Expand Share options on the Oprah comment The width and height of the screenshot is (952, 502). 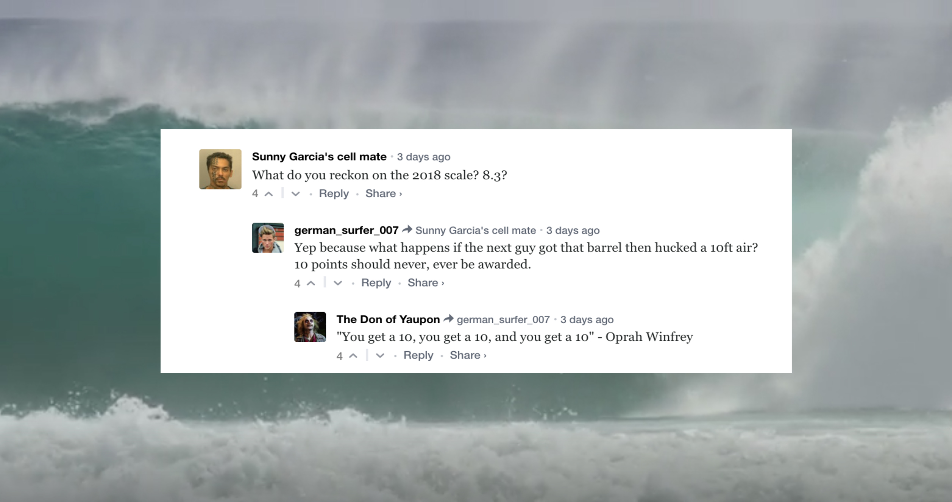tap(468, 355)
